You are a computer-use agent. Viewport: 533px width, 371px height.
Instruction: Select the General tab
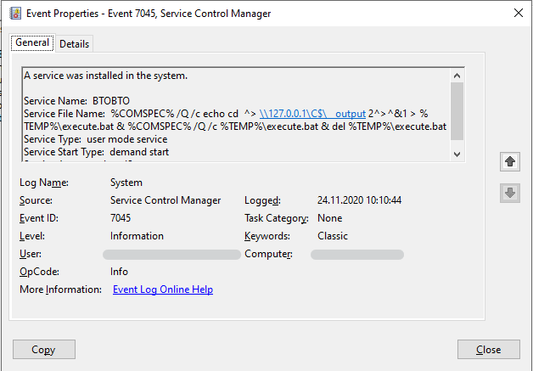tap(32, 43)
